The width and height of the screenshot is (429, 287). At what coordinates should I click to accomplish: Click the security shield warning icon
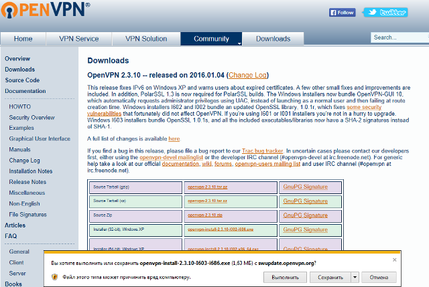pyautogui.click(x=54, y=277)
